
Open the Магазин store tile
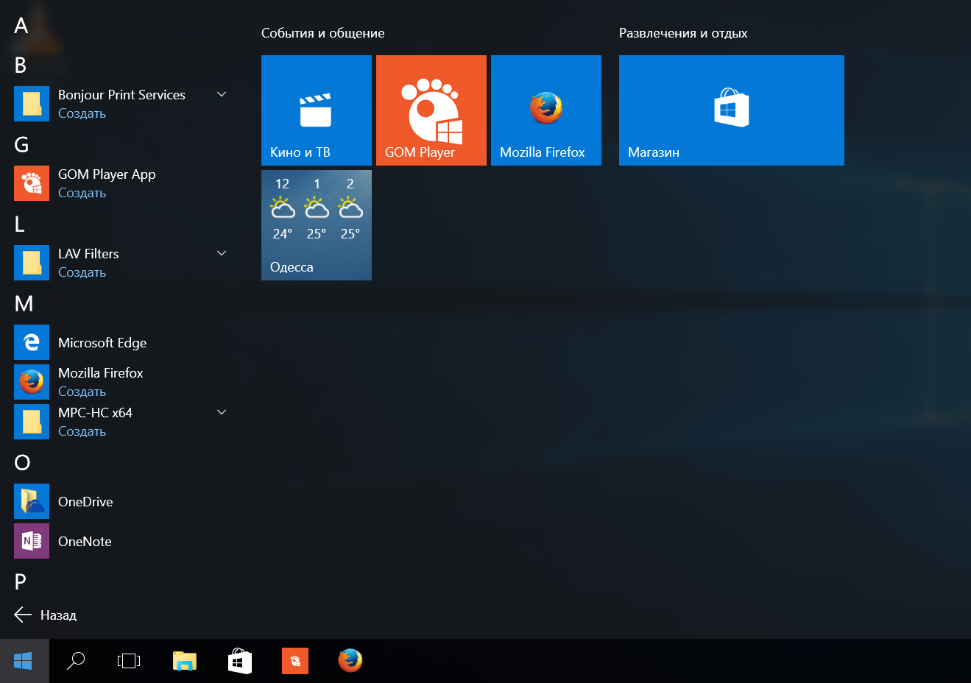pos(732,110)
